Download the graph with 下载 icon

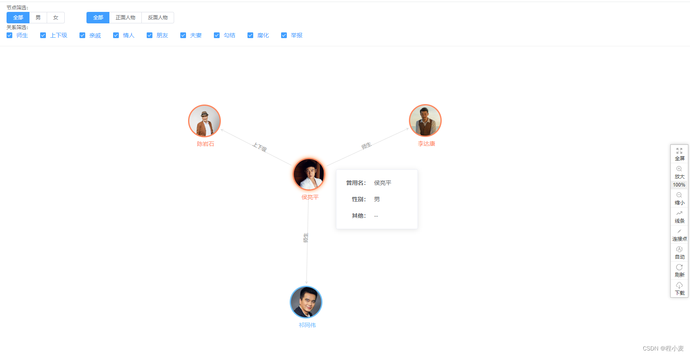(679, 289)
